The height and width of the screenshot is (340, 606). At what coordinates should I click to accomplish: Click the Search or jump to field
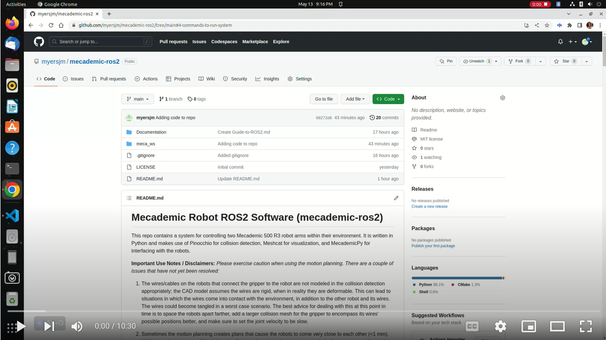point(100,42)
